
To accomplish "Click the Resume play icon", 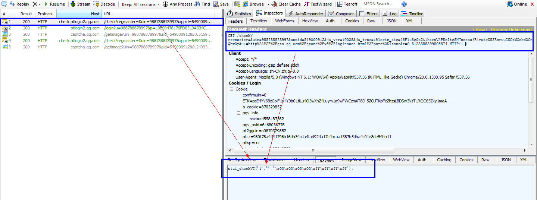I will pos(46,4).
